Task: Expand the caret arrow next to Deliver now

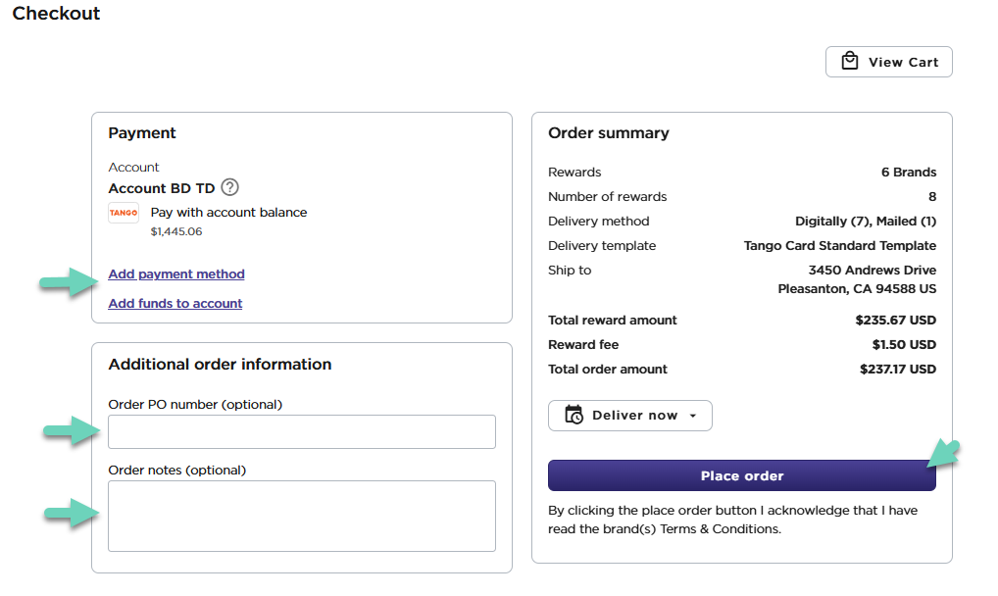Action: [693, 416]
